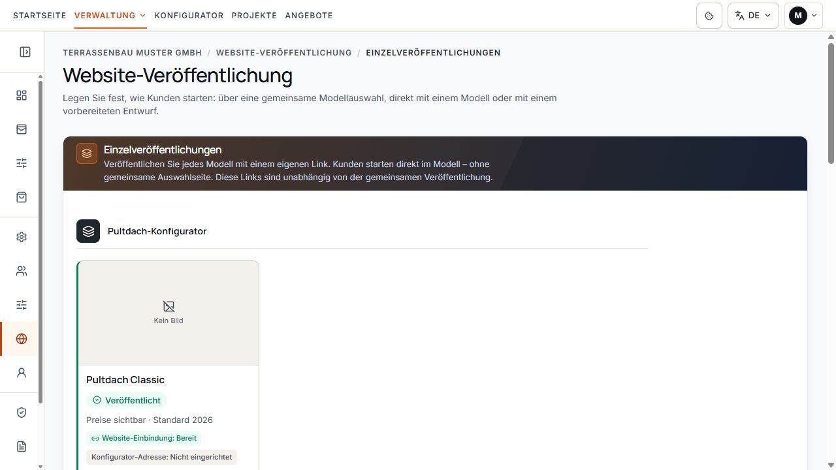Open Angebote in the top navigation

pos(309,16)
